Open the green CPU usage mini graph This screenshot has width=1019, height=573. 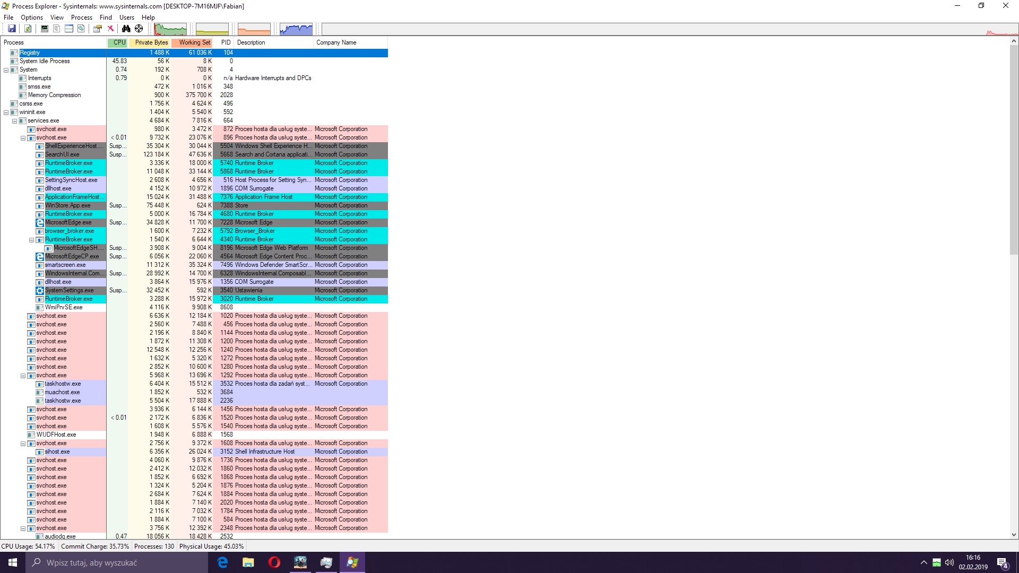[170, 29]
